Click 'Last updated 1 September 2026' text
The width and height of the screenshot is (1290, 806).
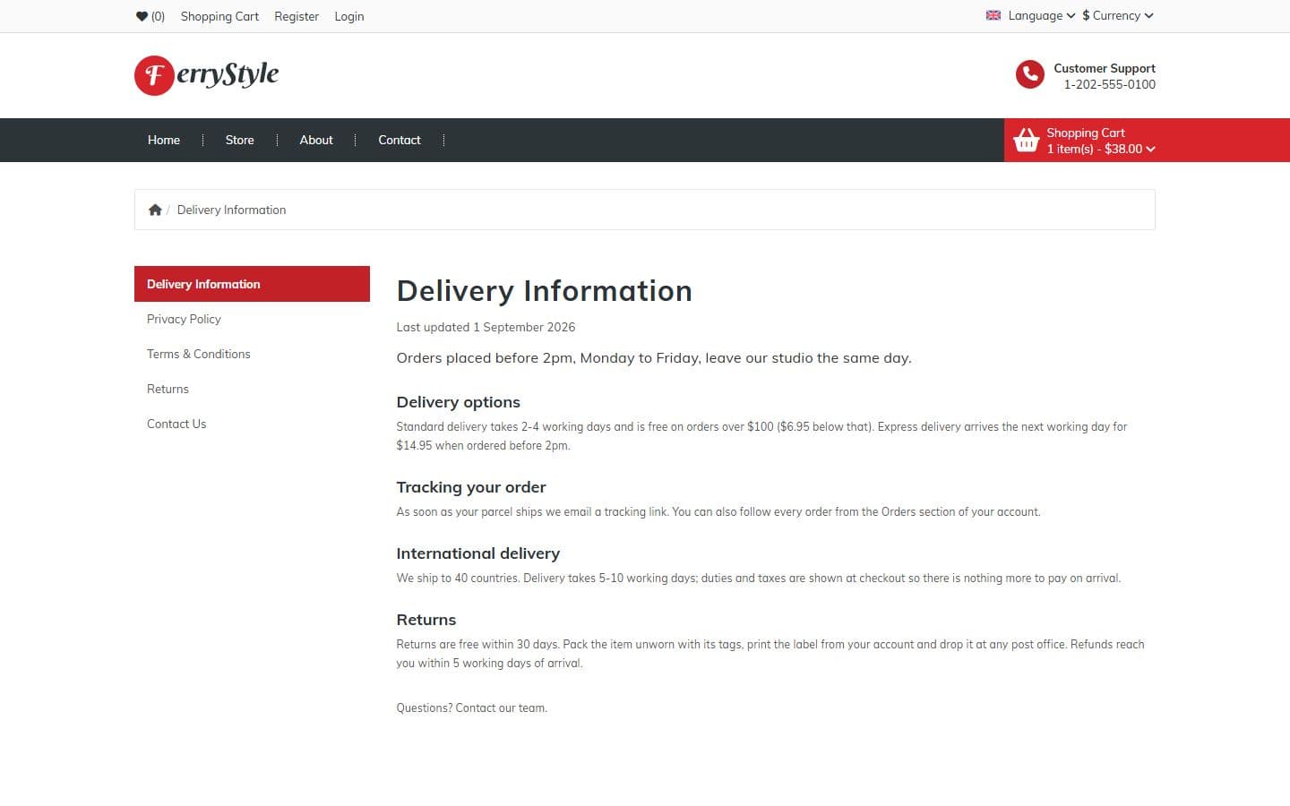tap(486, 327)
